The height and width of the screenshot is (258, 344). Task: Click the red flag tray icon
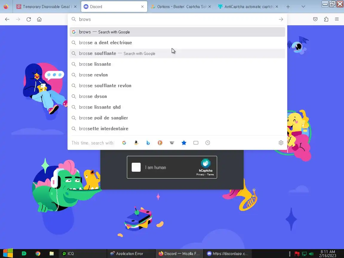pos(297,254)
